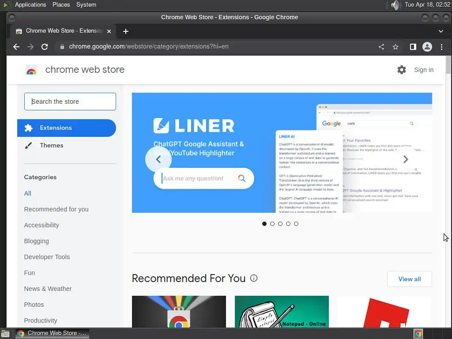Click the Sign in link
The image size is (452, 339).
[424, 70]
